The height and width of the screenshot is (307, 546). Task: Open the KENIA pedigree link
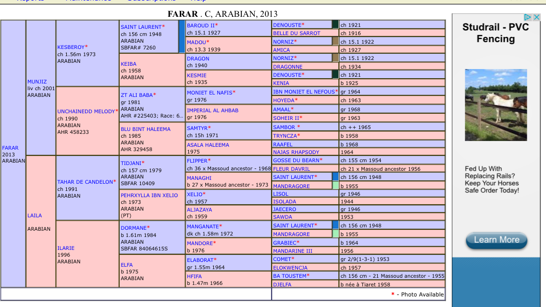point(281,83)
